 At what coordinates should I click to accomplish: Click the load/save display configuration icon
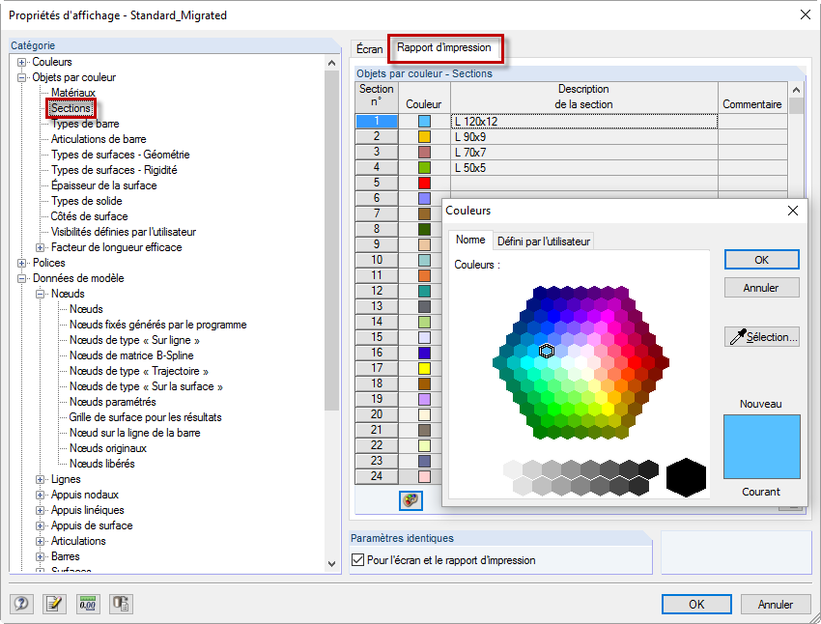121,604
